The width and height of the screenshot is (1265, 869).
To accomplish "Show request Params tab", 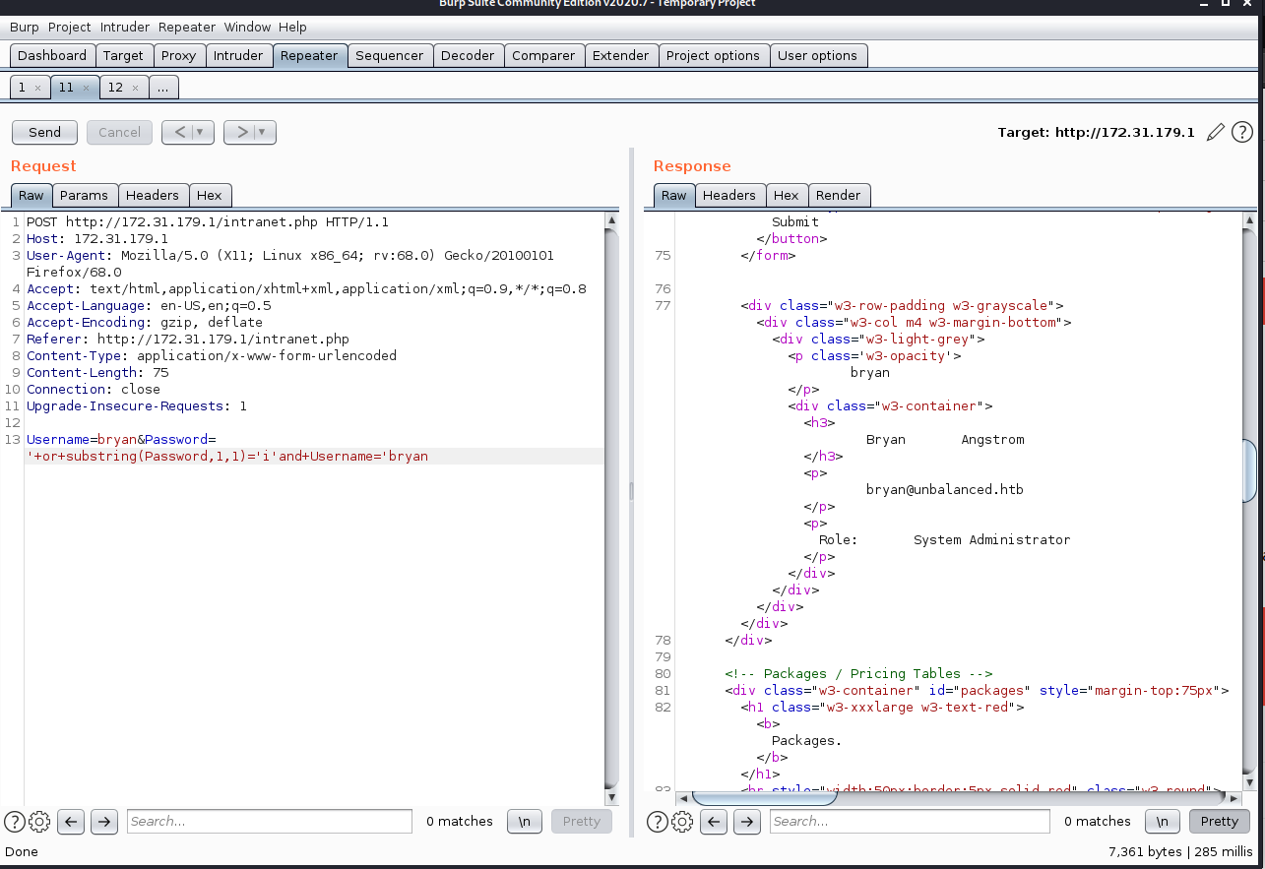I will tap(84, 195).
